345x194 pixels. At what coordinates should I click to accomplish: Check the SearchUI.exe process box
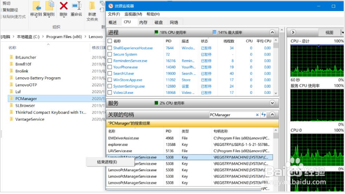click(110, 73)
